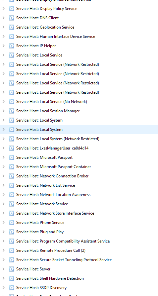
Task: Click the gear icon beside DNS Client
Action: point(12,18)
